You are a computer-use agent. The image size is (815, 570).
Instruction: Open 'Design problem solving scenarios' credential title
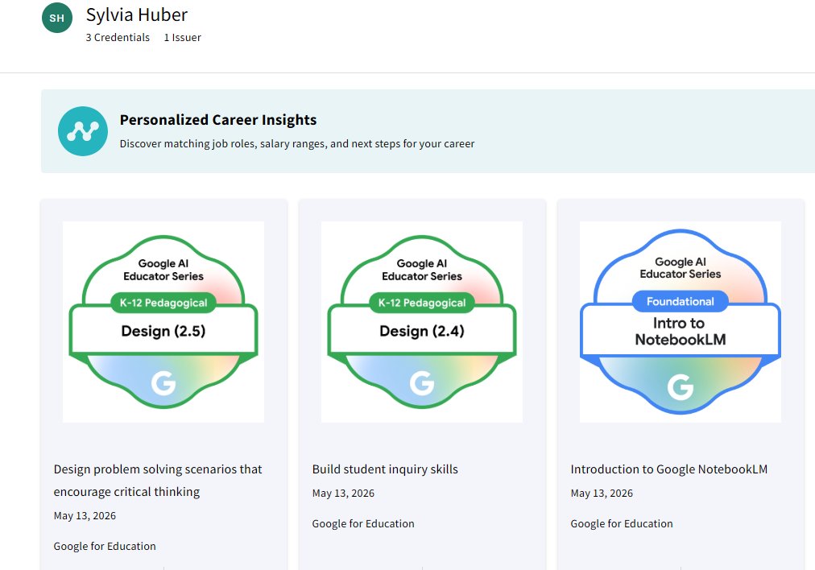(158, 480)
